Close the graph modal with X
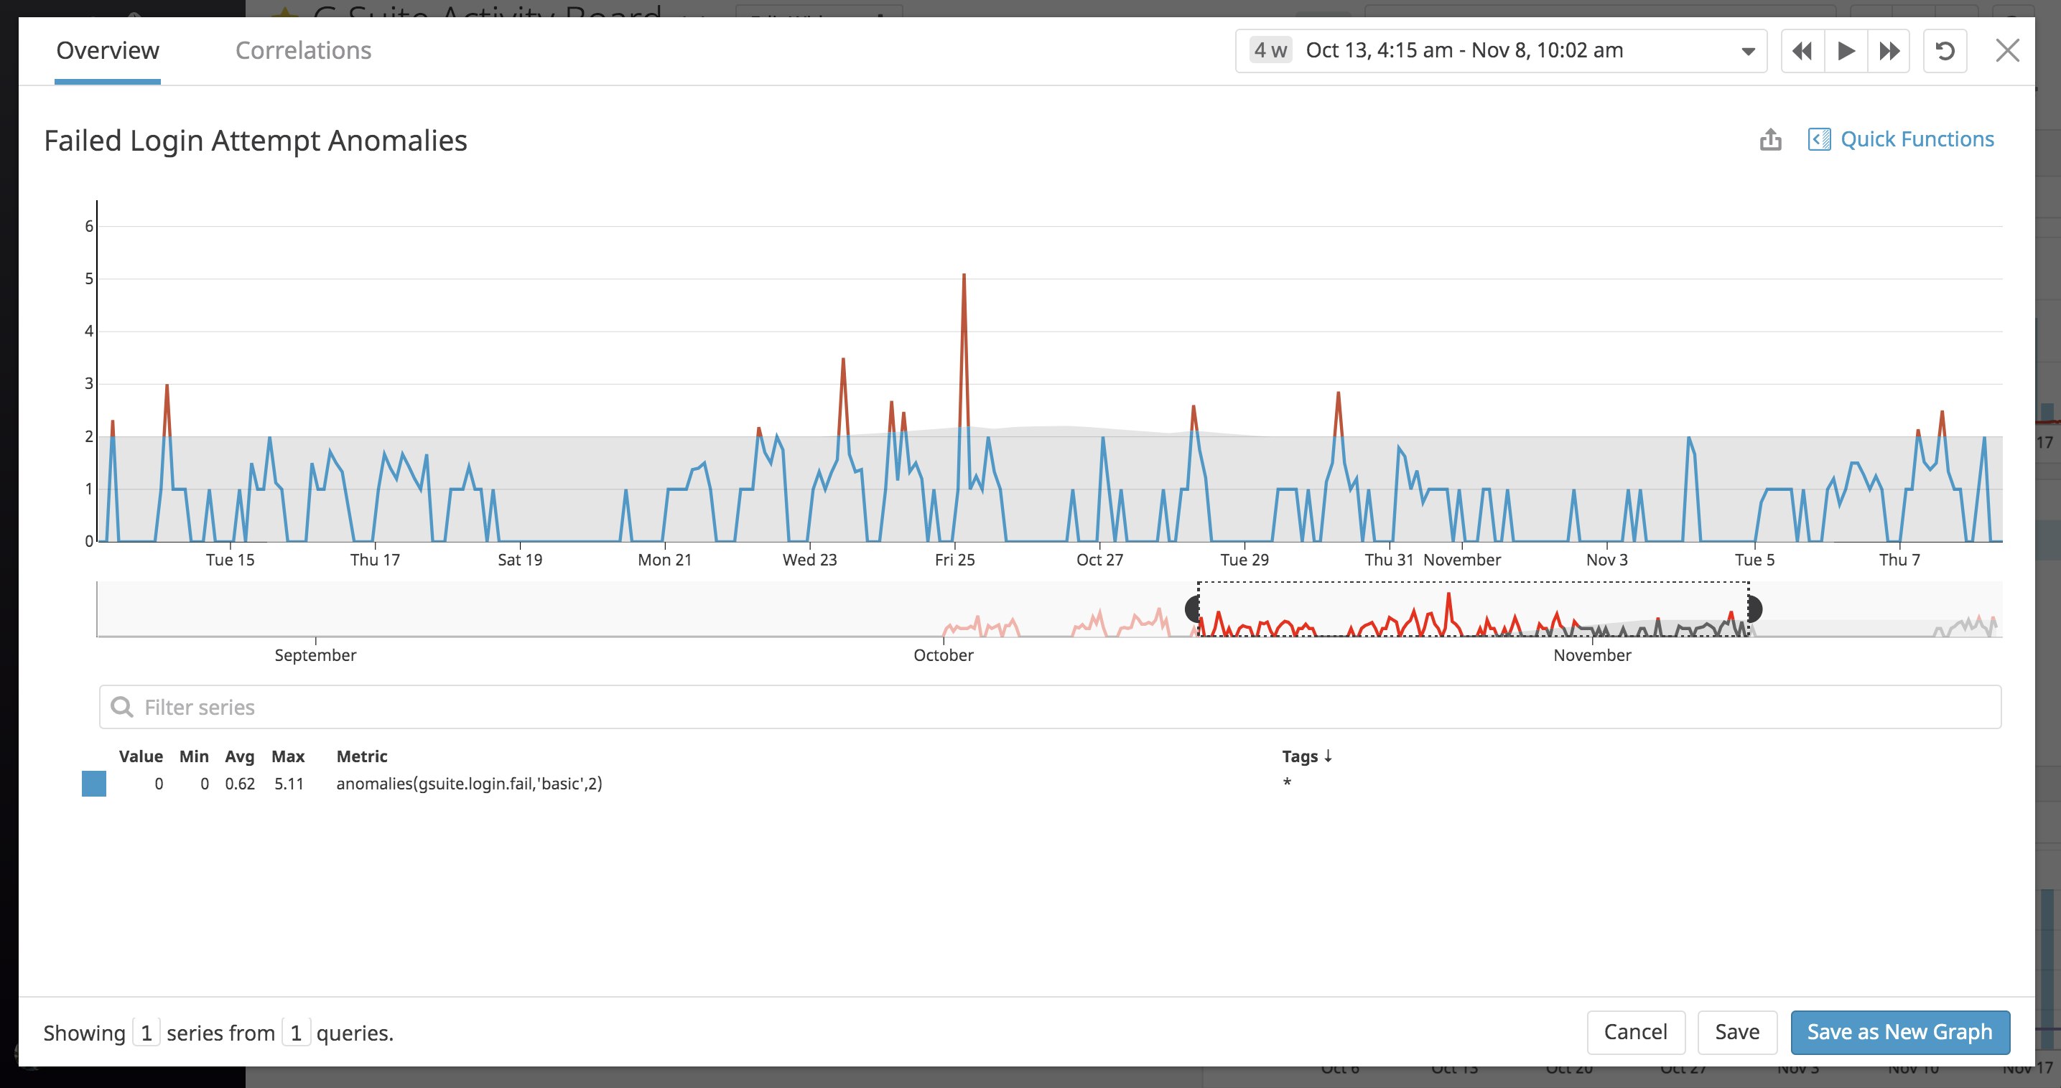Image resolution: width=2061 pixels, height=1088 pixels. point(2007,51)
